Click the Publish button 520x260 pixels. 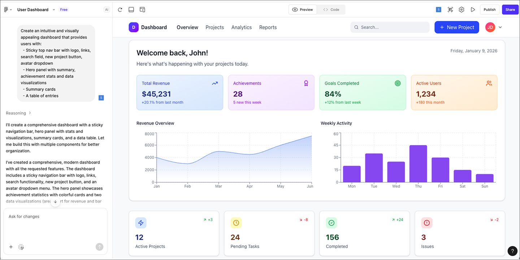click(489, 9)
